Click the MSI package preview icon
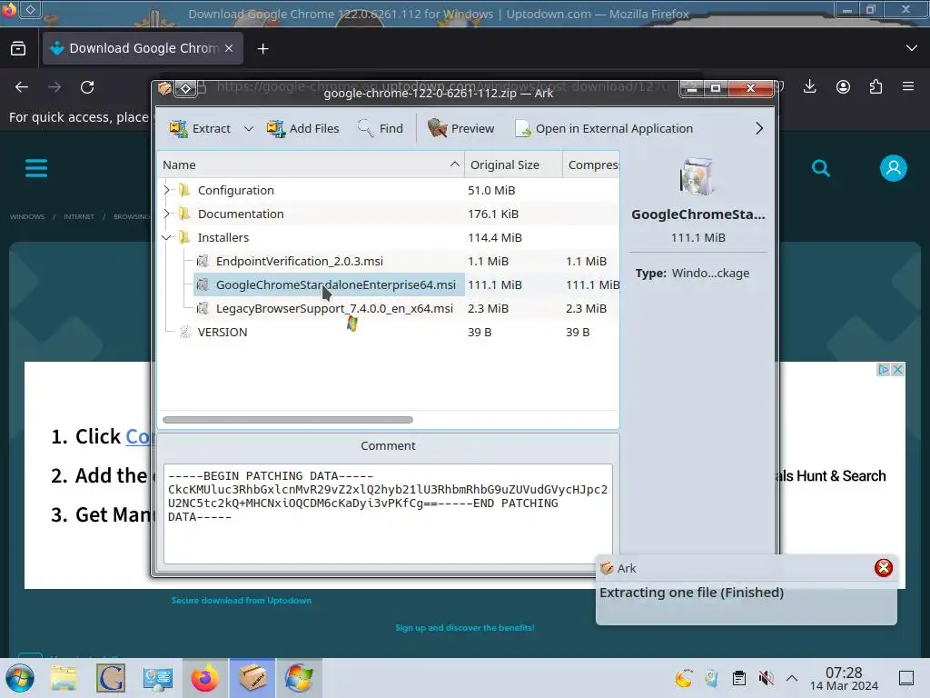This screenshot has height=698, width=930. (697, 177)
